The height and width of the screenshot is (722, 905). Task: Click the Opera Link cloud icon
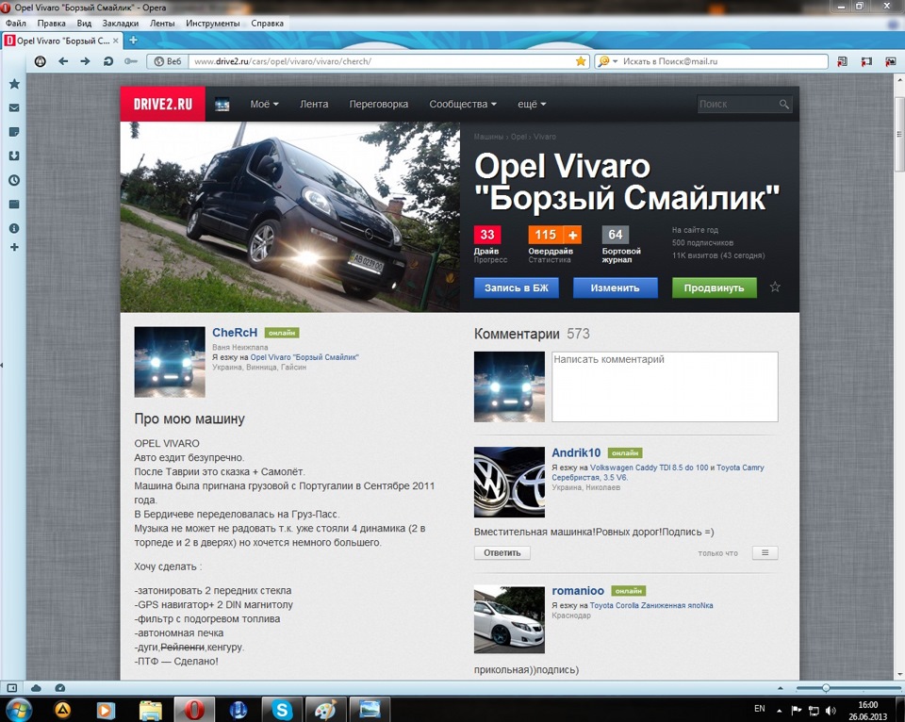pyautogui.click(x=37, y=687)
